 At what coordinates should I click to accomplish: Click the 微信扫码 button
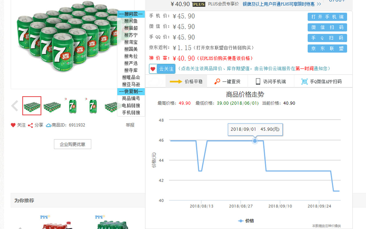[327, 27]
